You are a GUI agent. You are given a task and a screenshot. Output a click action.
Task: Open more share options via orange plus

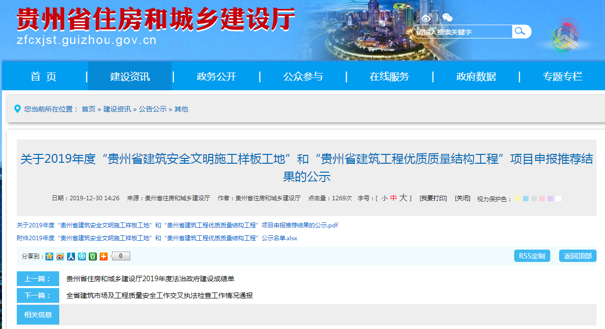(x=104, y=256)
